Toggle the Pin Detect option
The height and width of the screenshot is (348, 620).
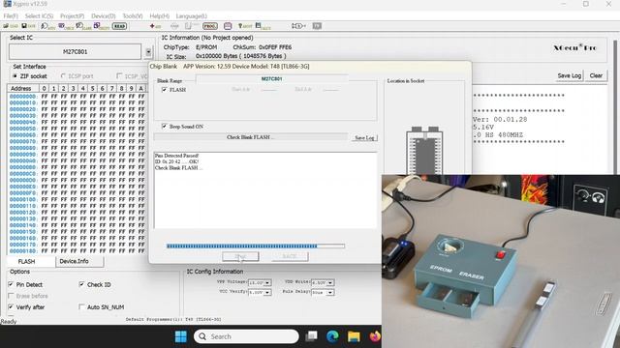point(11,284)
